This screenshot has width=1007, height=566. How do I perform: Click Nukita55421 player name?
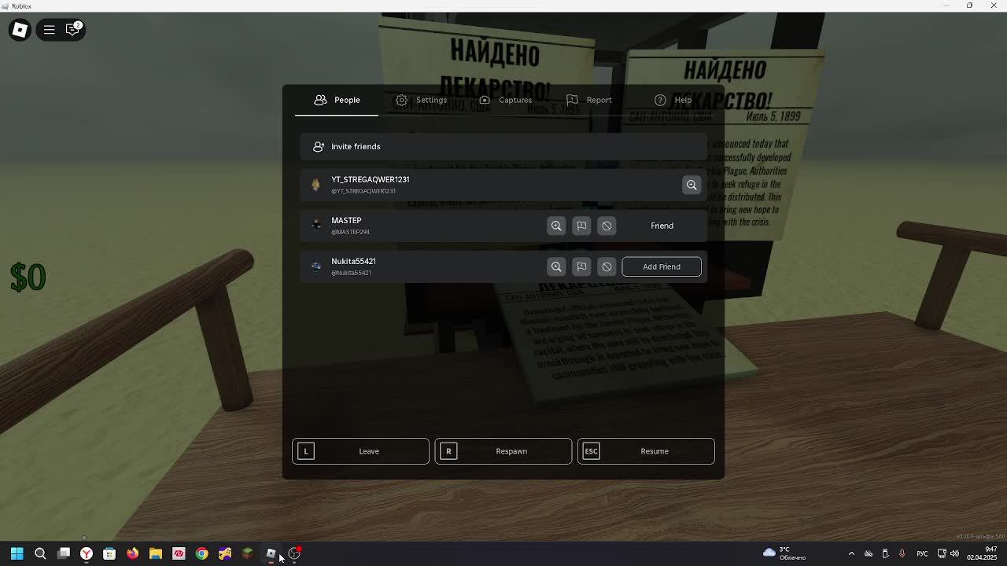click(x=353, y=261)
